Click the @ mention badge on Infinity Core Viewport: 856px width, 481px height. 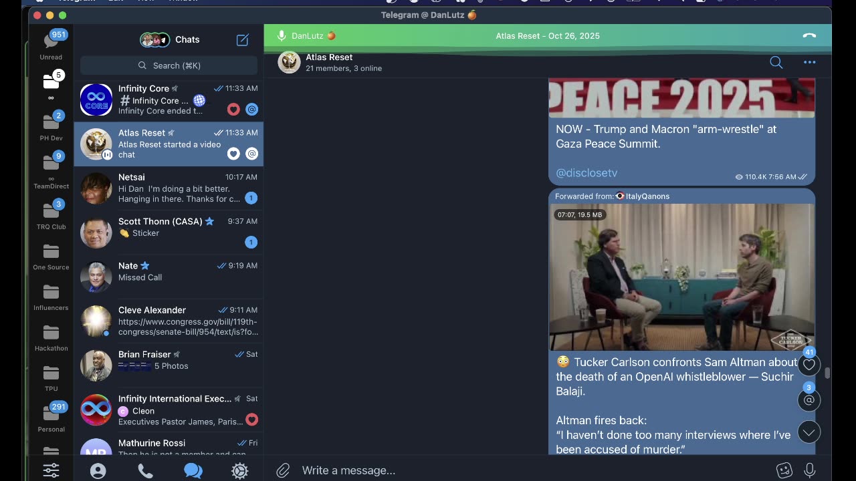pyautogui.click(x=251, y=110)
